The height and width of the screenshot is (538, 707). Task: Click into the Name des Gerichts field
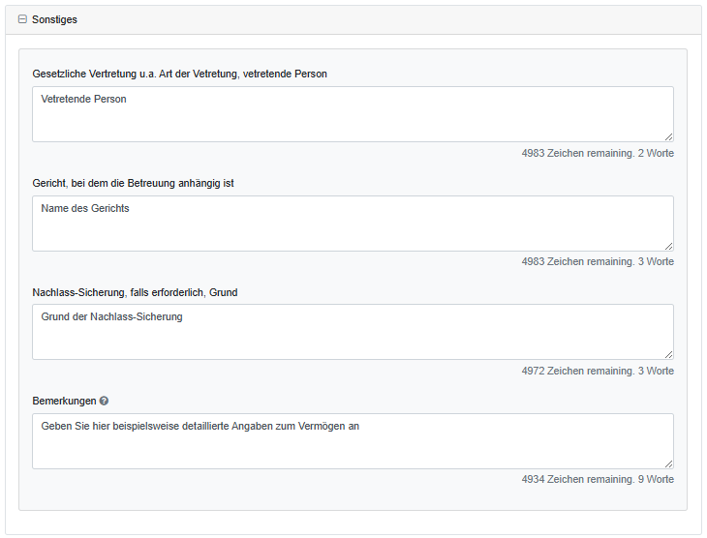click(x=353, y=230)
